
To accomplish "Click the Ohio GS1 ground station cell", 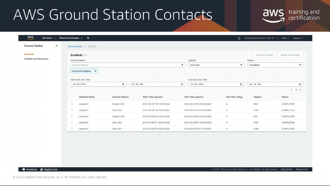I will tap(117, 129).
